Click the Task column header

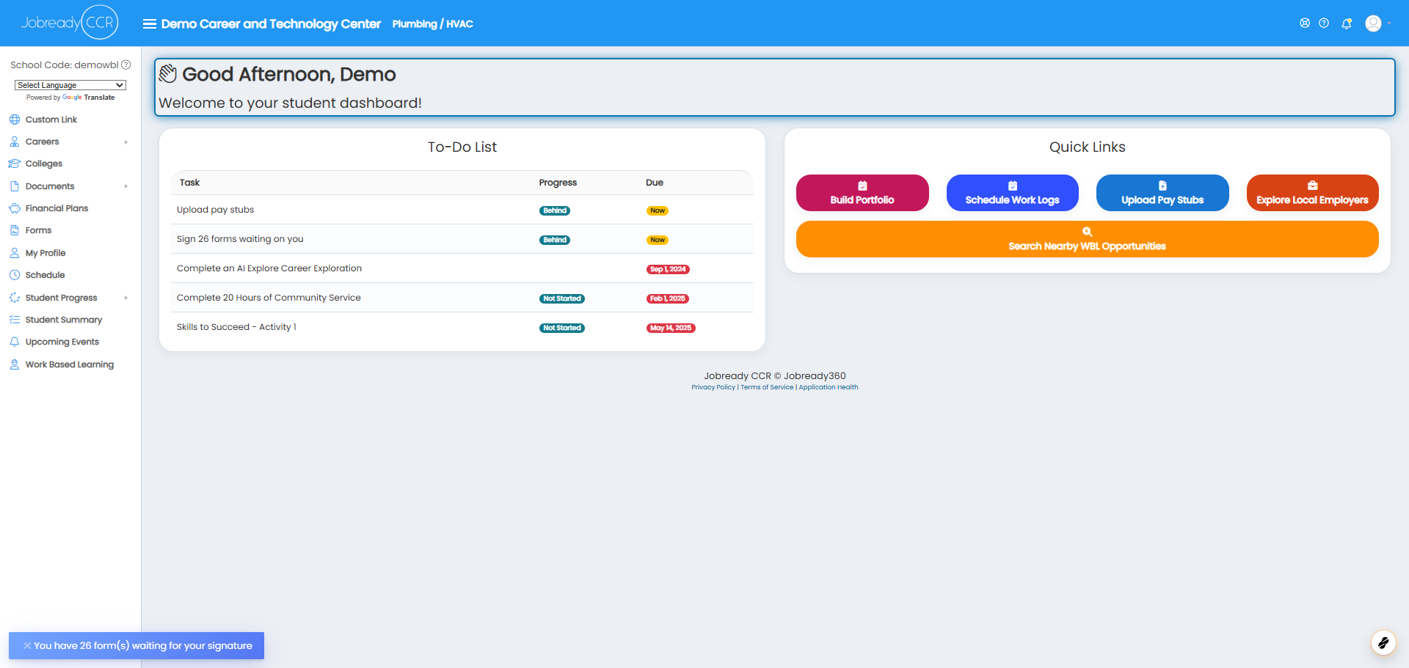point(189,183)
